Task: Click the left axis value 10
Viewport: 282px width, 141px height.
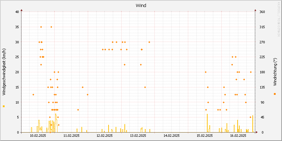Action: tap(17, 102)
